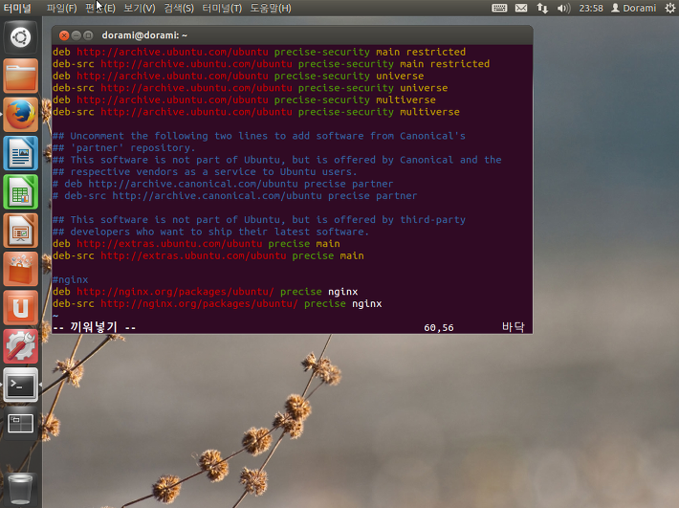Open the Workspace Switcher icon
The height and width of the screenshot is (508, 679).
point(20,424)
